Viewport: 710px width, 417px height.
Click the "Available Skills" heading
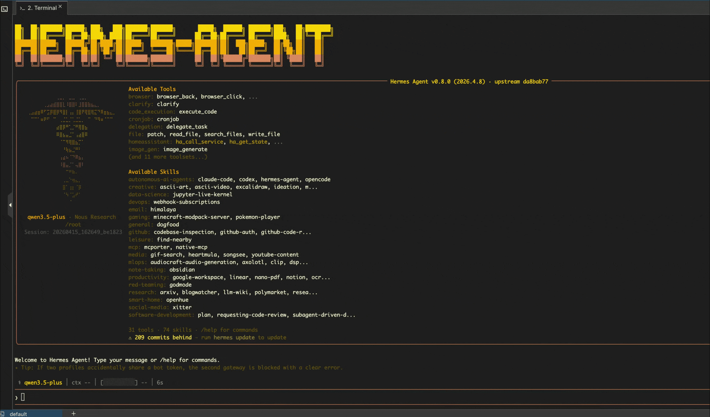[x=153, y=172]
